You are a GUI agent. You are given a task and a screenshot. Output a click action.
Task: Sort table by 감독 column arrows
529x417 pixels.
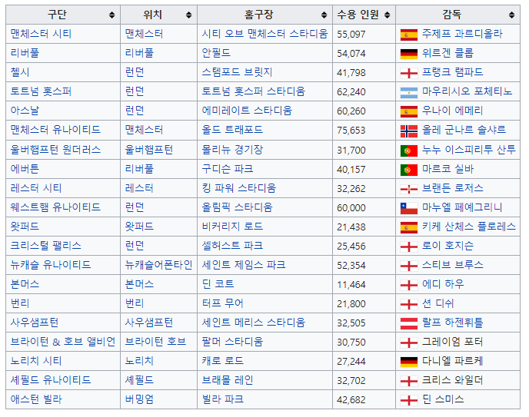[511, 15]
